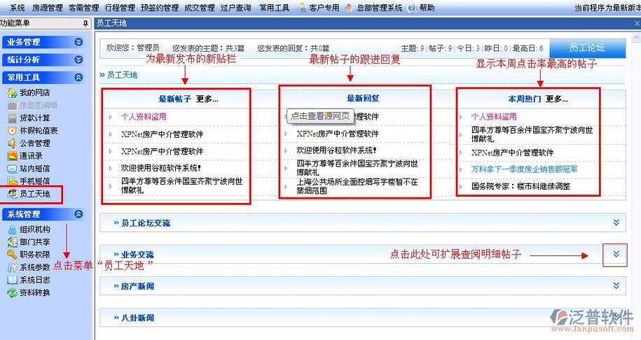Collapse the 业务管理 sidebar section
The width and height of the screenshot is (641, 340).
[78, 42]
